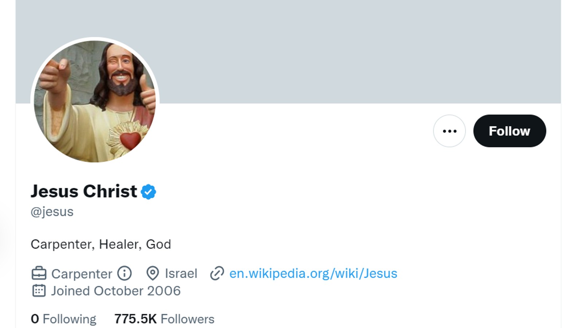Click the Joined October 2006 text
583x328 pixels.
115,290
